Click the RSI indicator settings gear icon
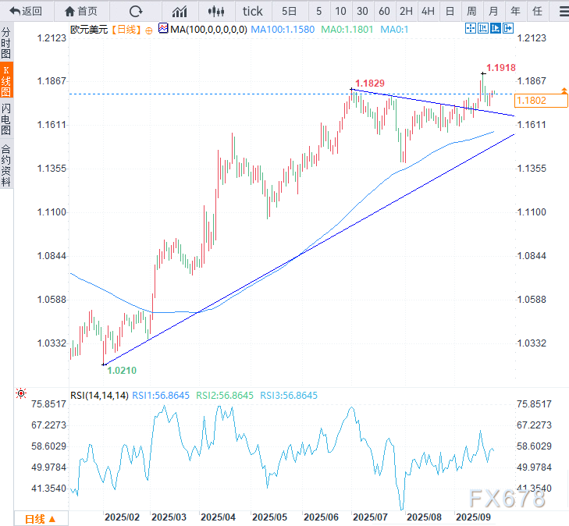This screenshot has width=569, height=526. pyautogui.click(x=20, y=394)
